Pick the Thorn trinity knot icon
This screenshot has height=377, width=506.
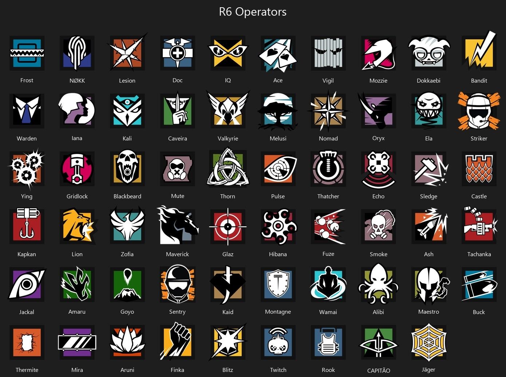click(x=228, y=169)
